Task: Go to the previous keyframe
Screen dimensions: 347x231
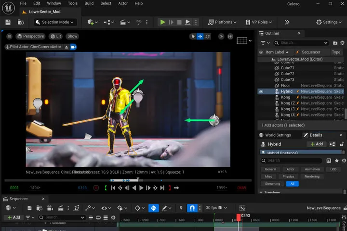Action: click(120, 188)
